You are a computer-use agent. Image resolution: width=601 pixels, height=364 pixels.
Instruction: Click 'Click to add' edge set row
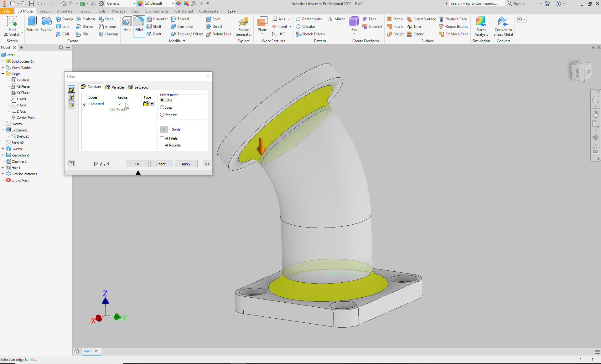[x=118, y=109]
